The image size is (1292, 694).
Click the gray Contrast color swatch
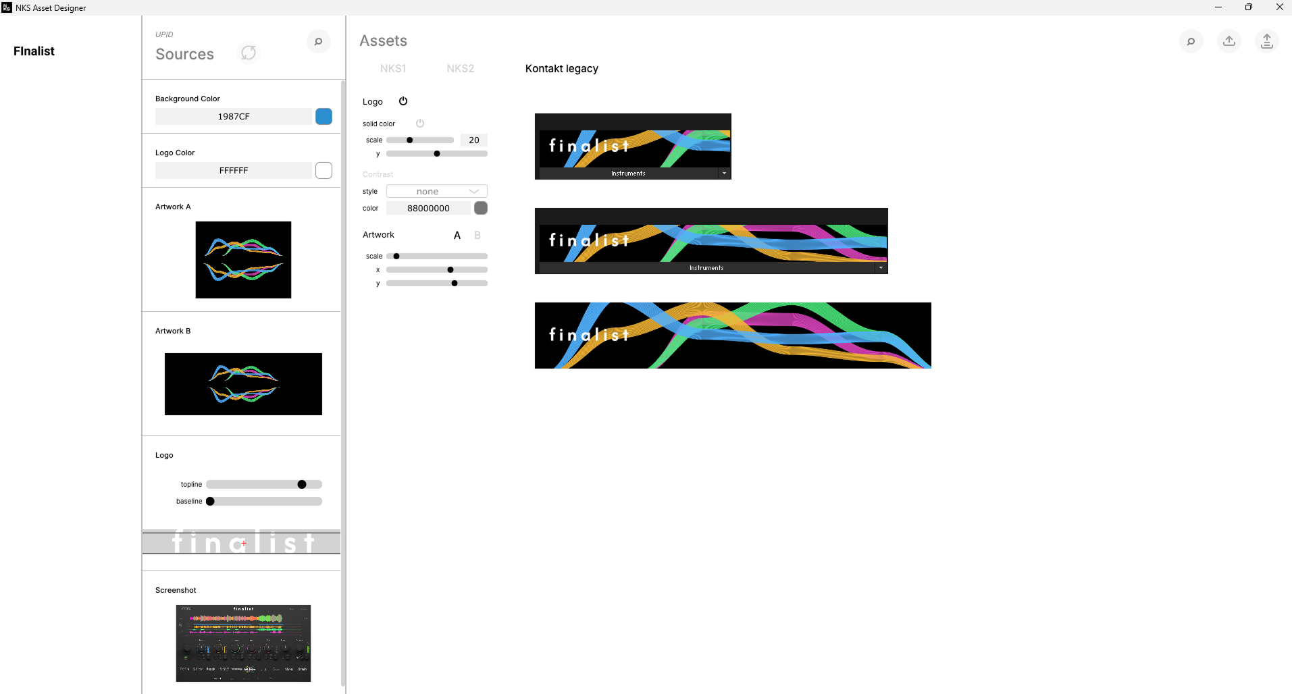tap(481, 208)
